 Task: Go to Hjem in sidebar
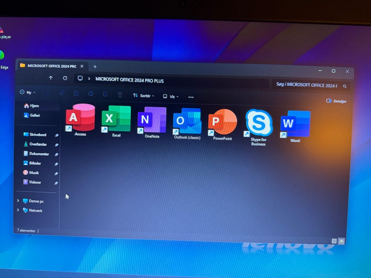coord(31,106)
